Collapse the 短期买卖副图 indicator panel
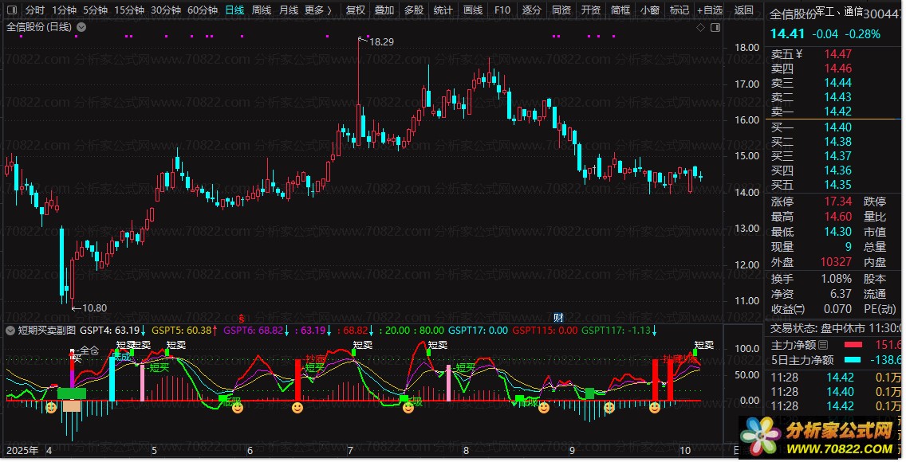 pos(10,331)
